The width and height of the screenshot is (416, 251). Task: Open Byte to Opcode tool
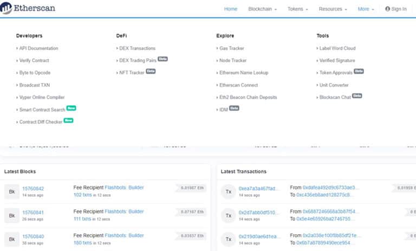tap(34, 73)
